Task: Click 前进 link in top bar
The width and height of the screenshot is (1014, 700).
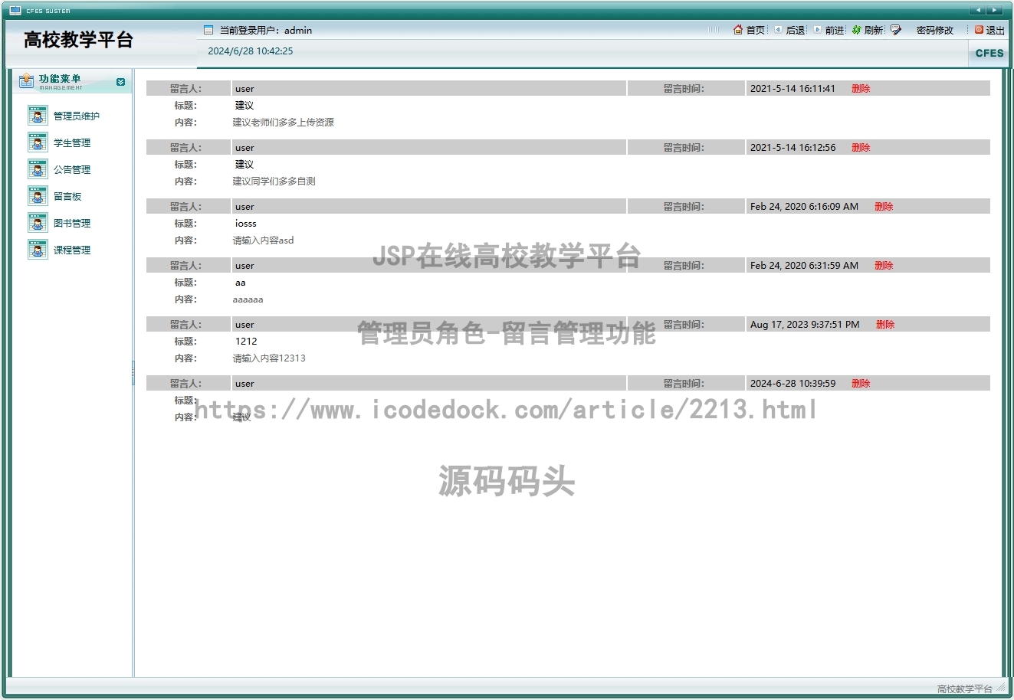Action: click(x=835, y=31)
